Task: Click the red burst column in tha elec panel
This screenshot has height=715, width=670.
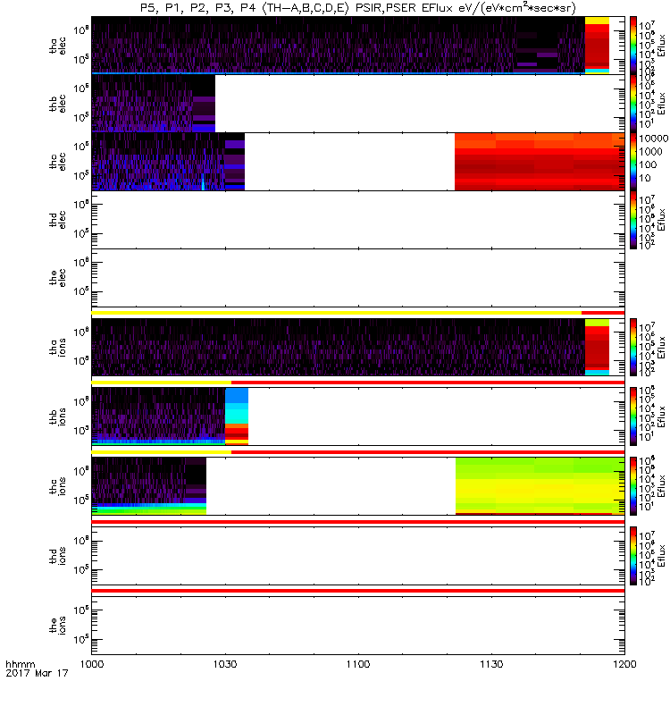Action: (597, 46)
